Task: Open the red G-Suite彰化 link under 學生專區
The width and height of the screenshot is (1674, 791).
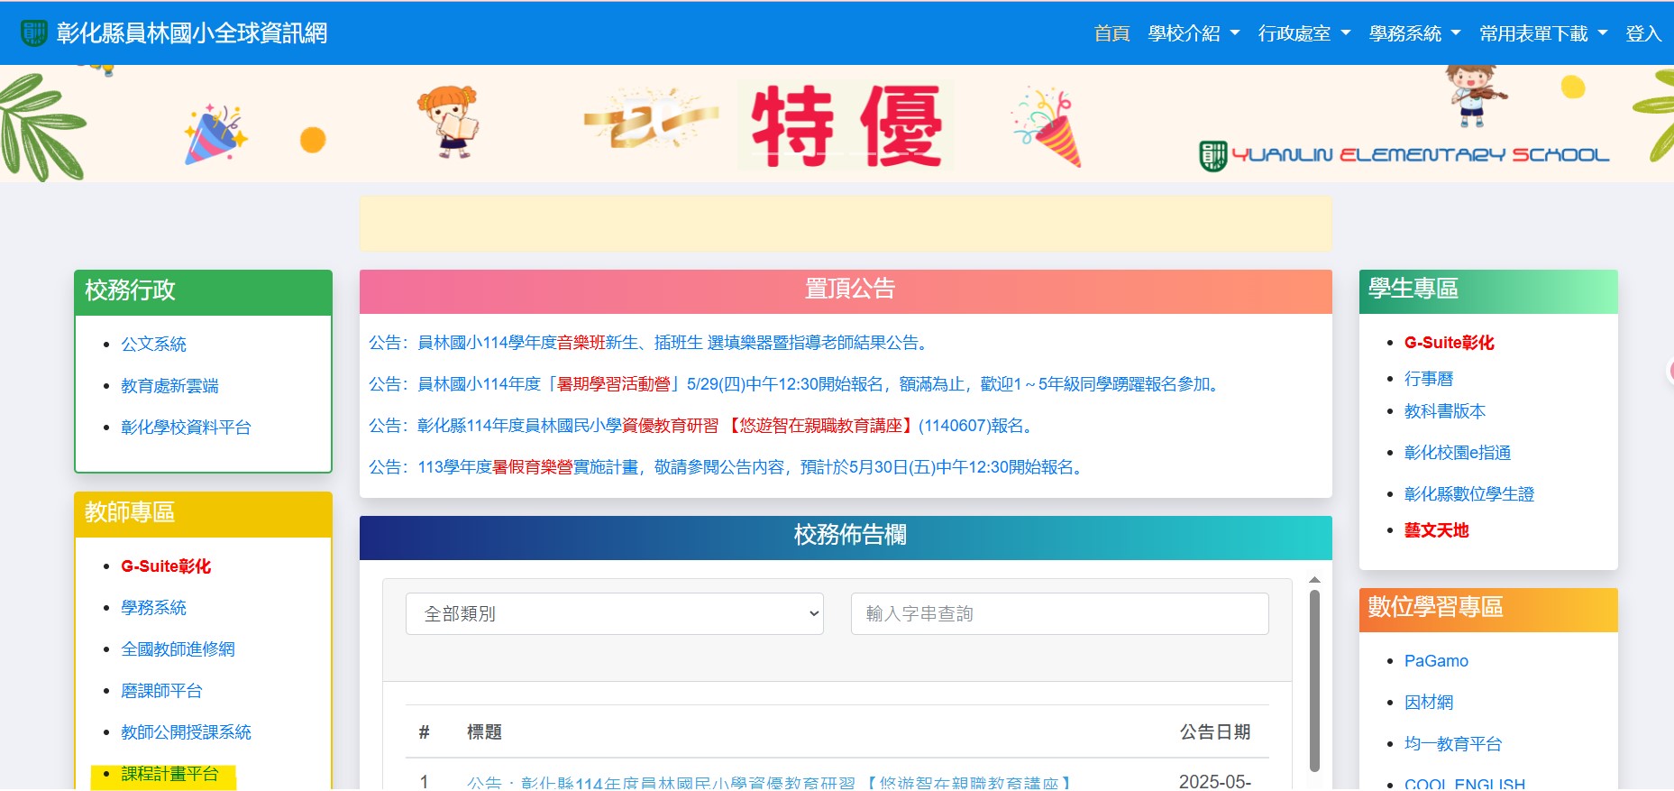Action: coord(1449,343)
